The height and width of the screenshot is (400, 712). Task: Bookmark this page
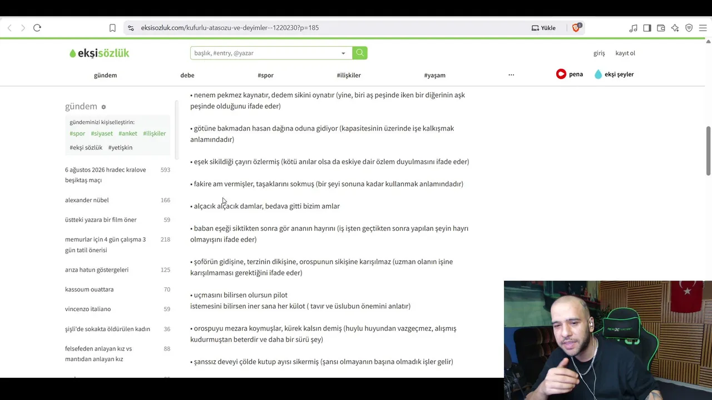tap(112, 28)
